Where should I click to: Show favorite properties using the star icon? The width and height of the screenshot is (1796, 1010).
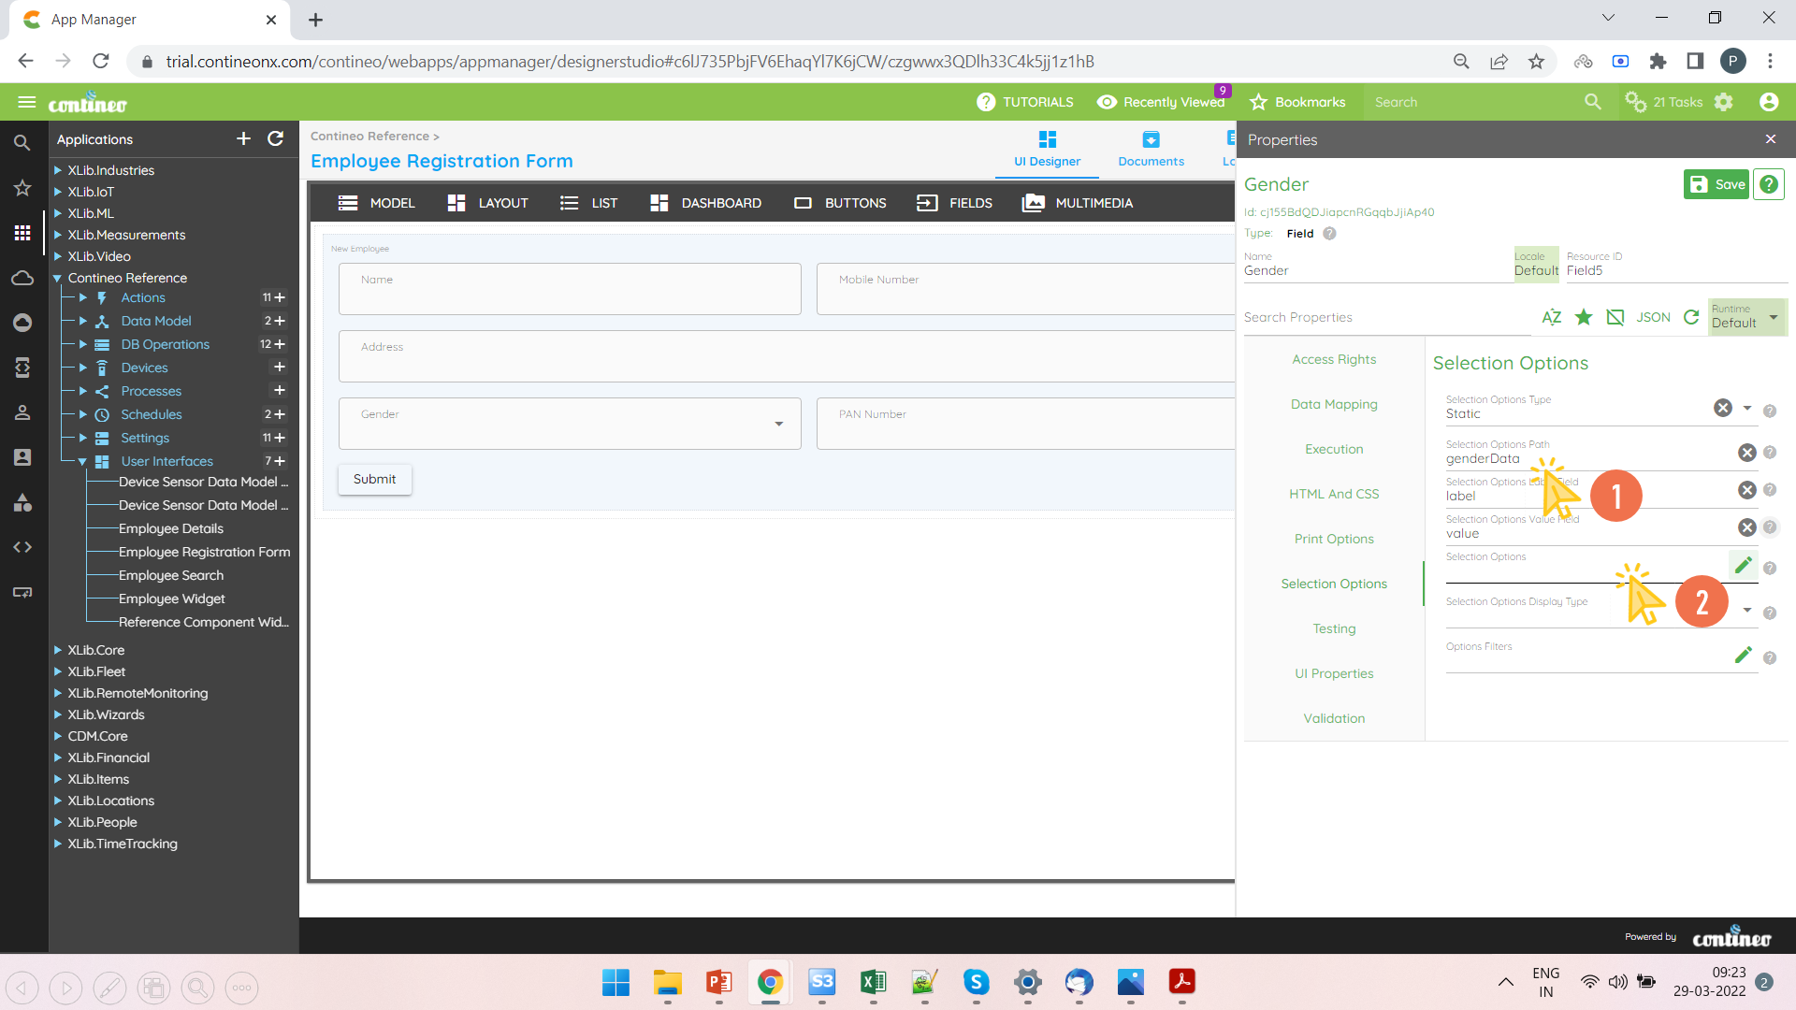(1584, 317)
